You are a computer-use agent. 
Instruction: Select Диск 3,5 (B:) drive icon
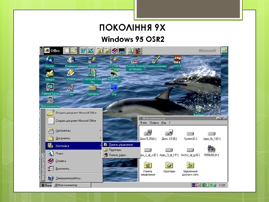[x=169, y=135]
